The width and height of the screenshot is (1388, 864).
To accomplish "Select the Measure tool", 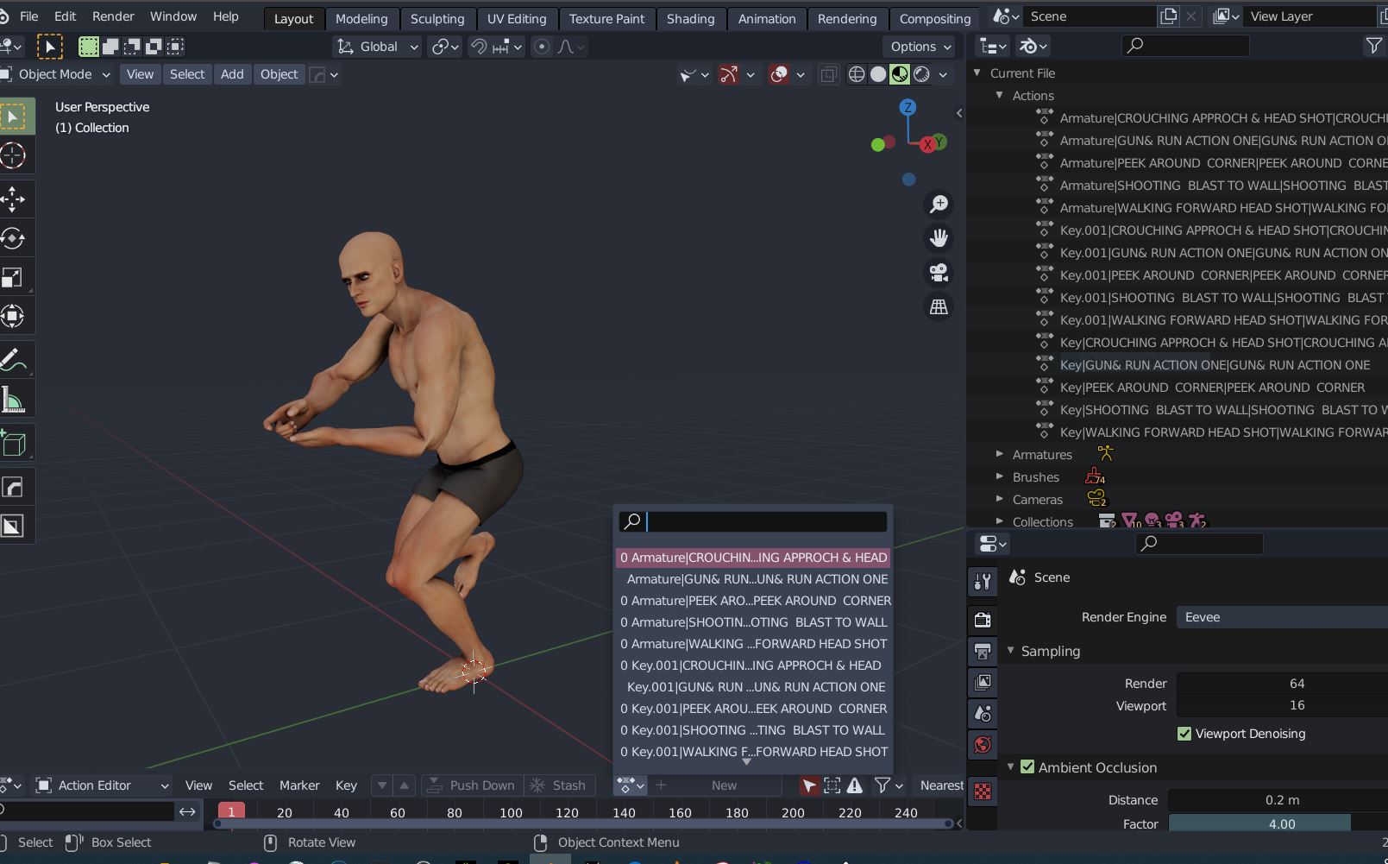I will (x=14, y=399).
